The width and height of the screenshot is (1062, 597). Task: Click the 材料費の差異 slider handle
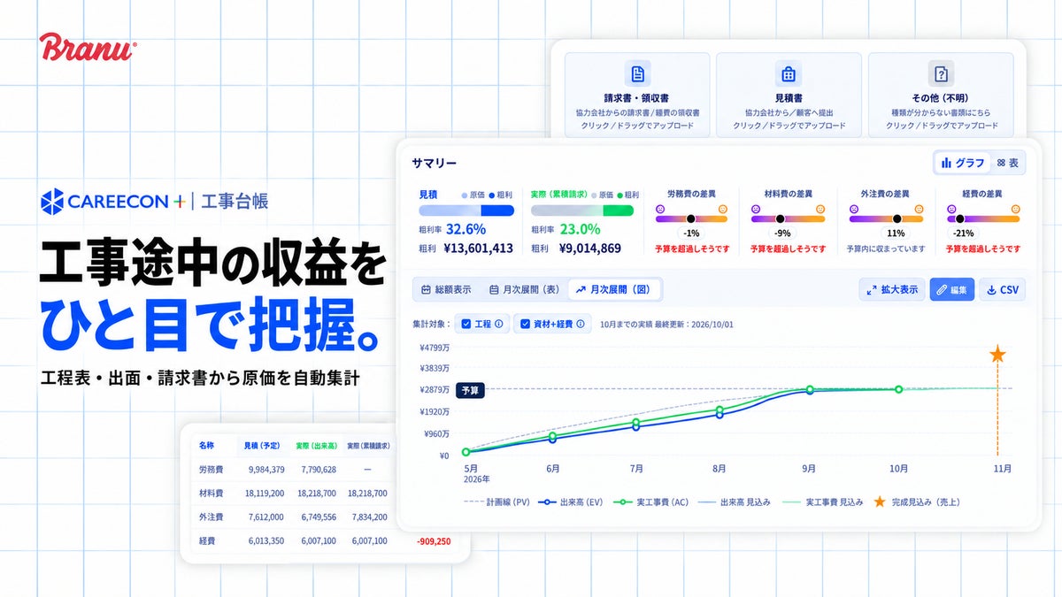780,218
